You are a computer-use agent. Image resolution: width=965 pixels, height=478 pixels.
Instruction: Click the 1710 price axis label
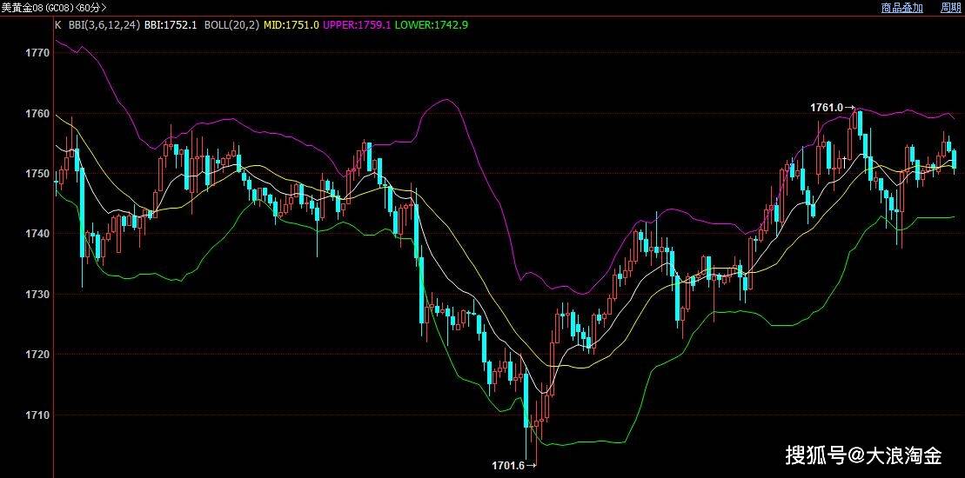coord(37,415)
